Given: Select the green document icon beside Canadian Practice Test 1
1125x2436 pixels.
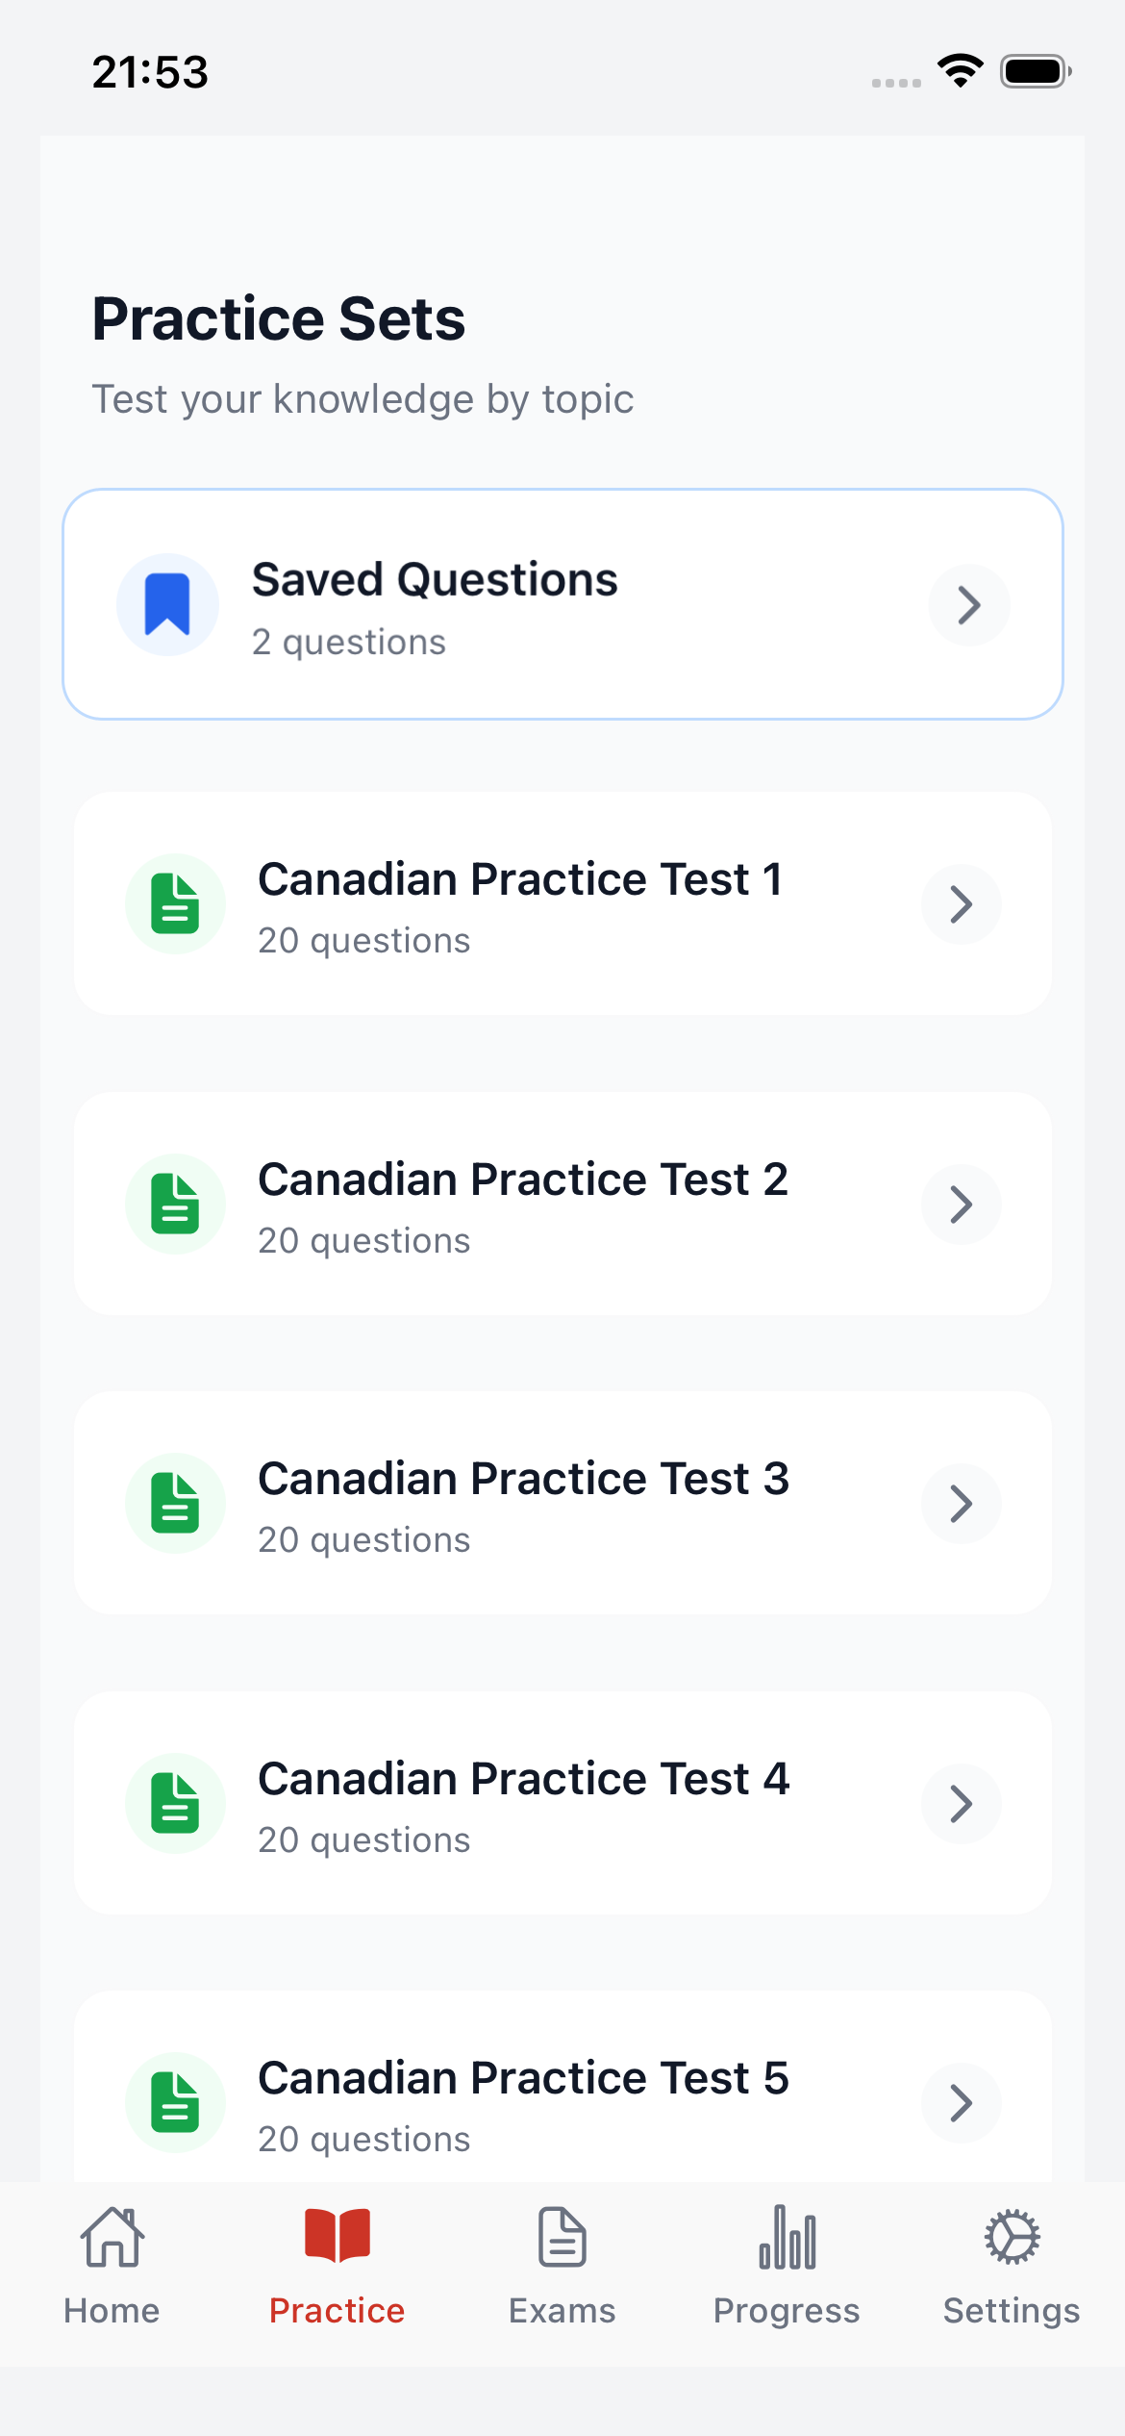Looking at the screenshot, I should point(175,903).
